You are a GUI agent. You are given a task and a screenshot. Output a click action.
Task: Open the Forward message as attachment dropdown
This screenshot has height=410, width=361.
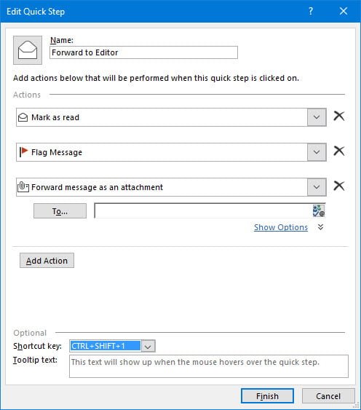point(317,187)
